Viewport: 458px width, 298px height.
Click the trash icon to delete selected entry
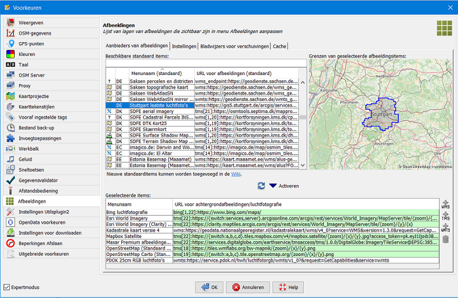(x=445, y=239)
